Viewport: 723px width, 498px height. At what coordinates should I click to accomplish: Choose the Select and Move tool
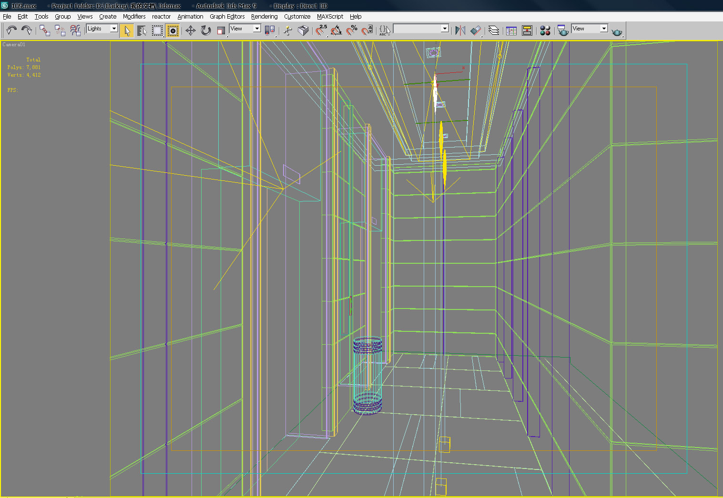(190, 30)
